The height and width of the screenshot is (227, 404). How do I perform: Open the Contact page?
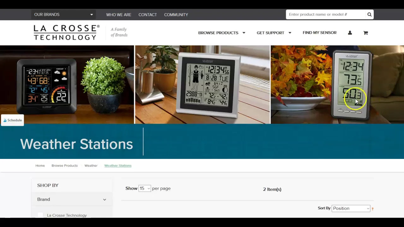(148, 15)
